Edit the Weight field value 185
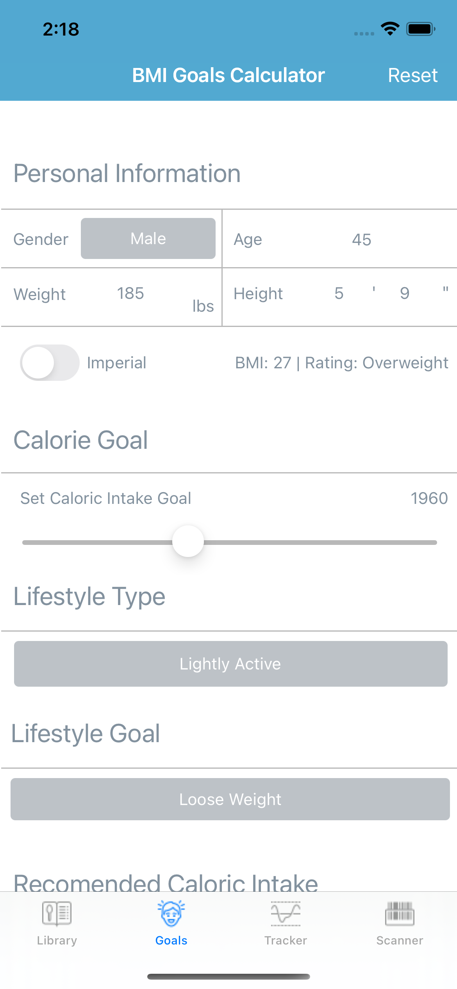Image resolution: width=457 pixels, height=989 pixels. pos(130,293)
